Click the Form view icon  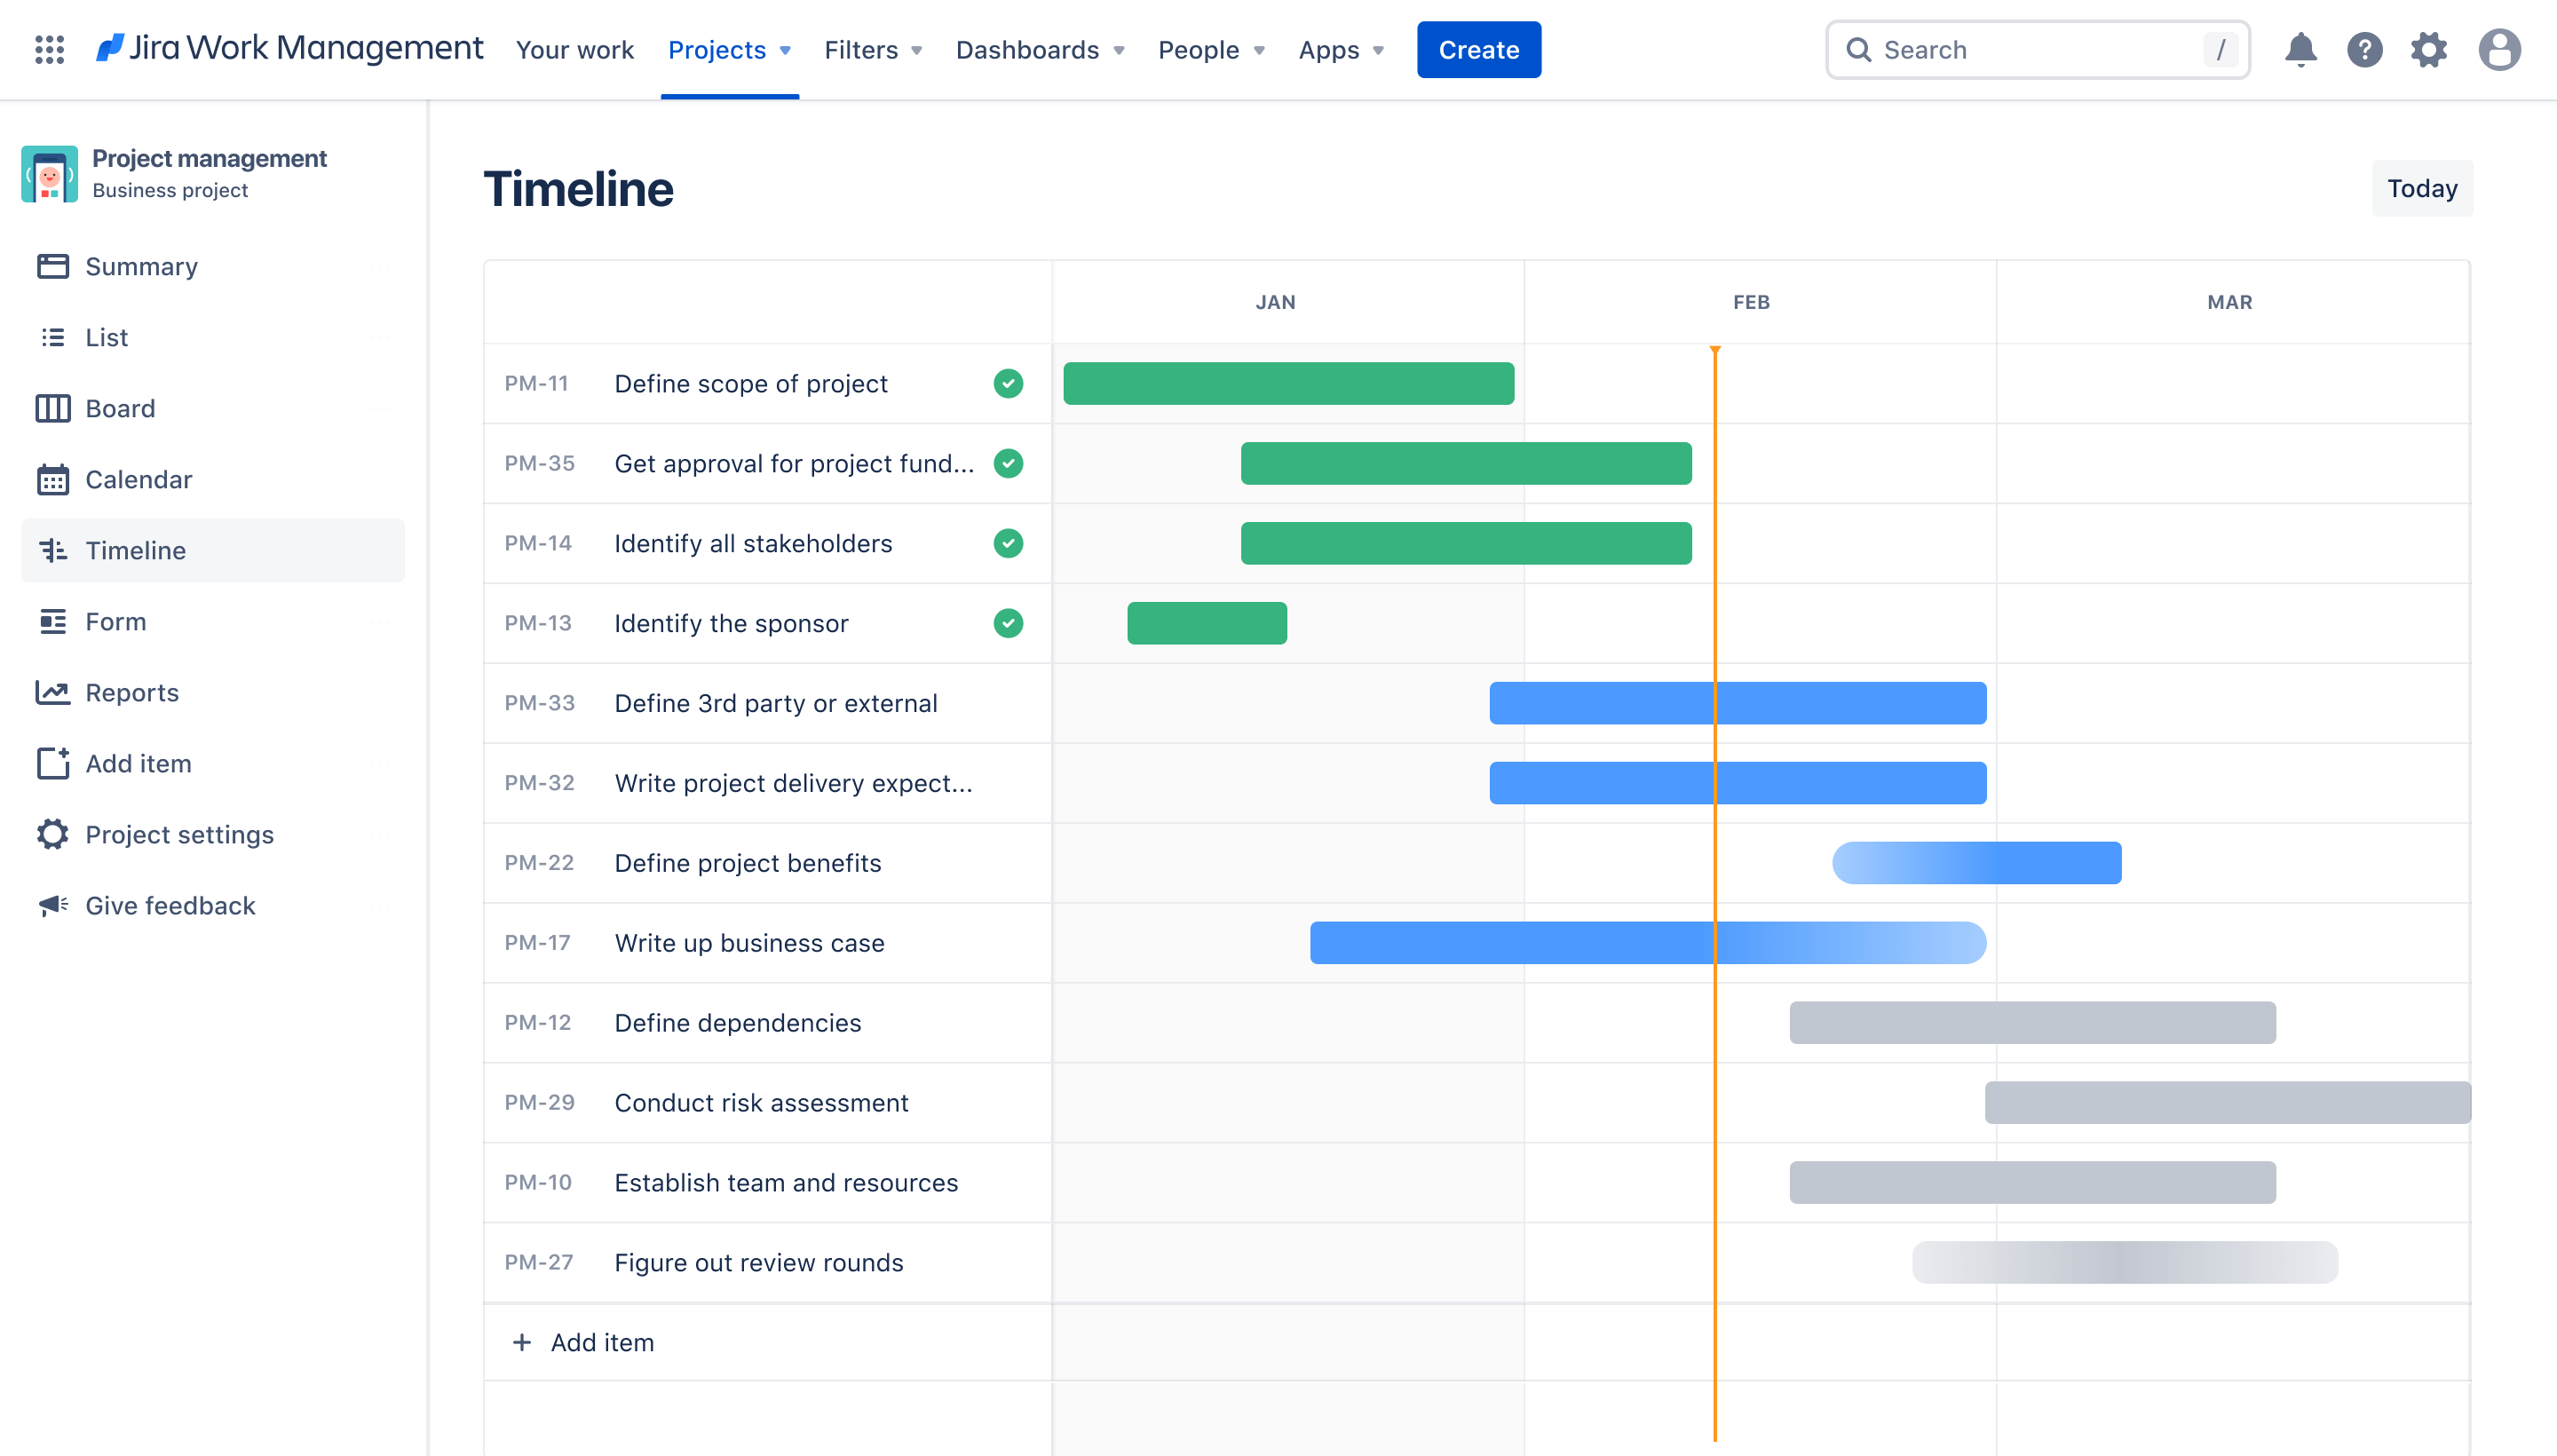[x=51, y=621]
